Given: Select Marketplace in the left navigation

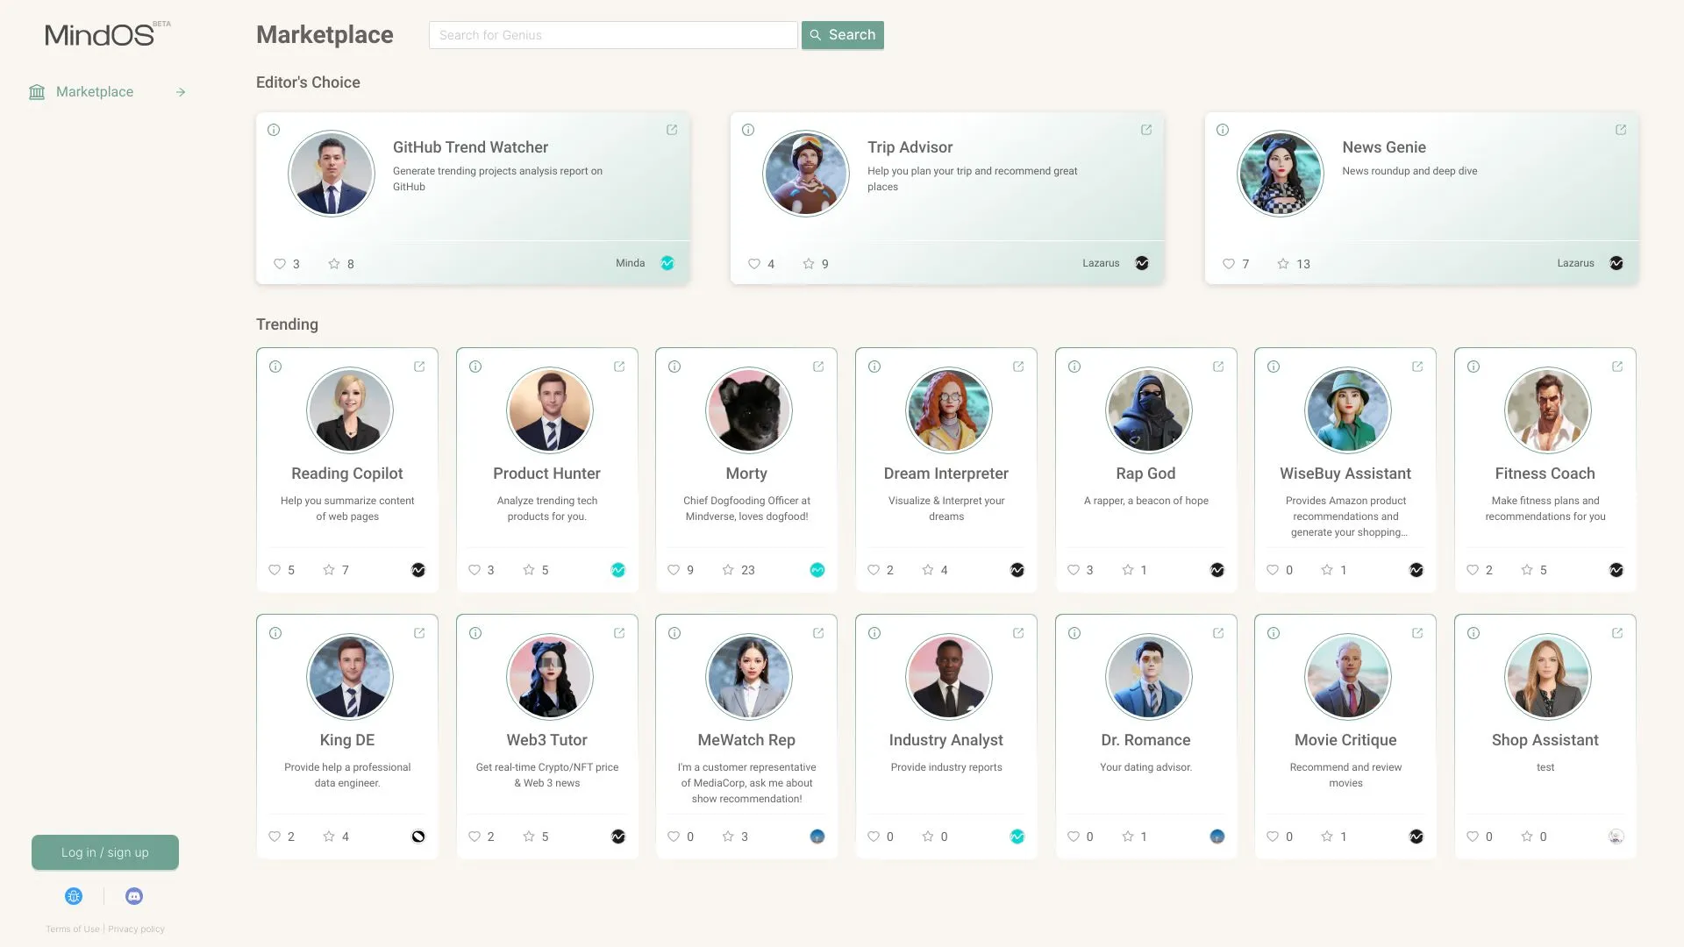Looking at the screenshot, I should 95,91.
